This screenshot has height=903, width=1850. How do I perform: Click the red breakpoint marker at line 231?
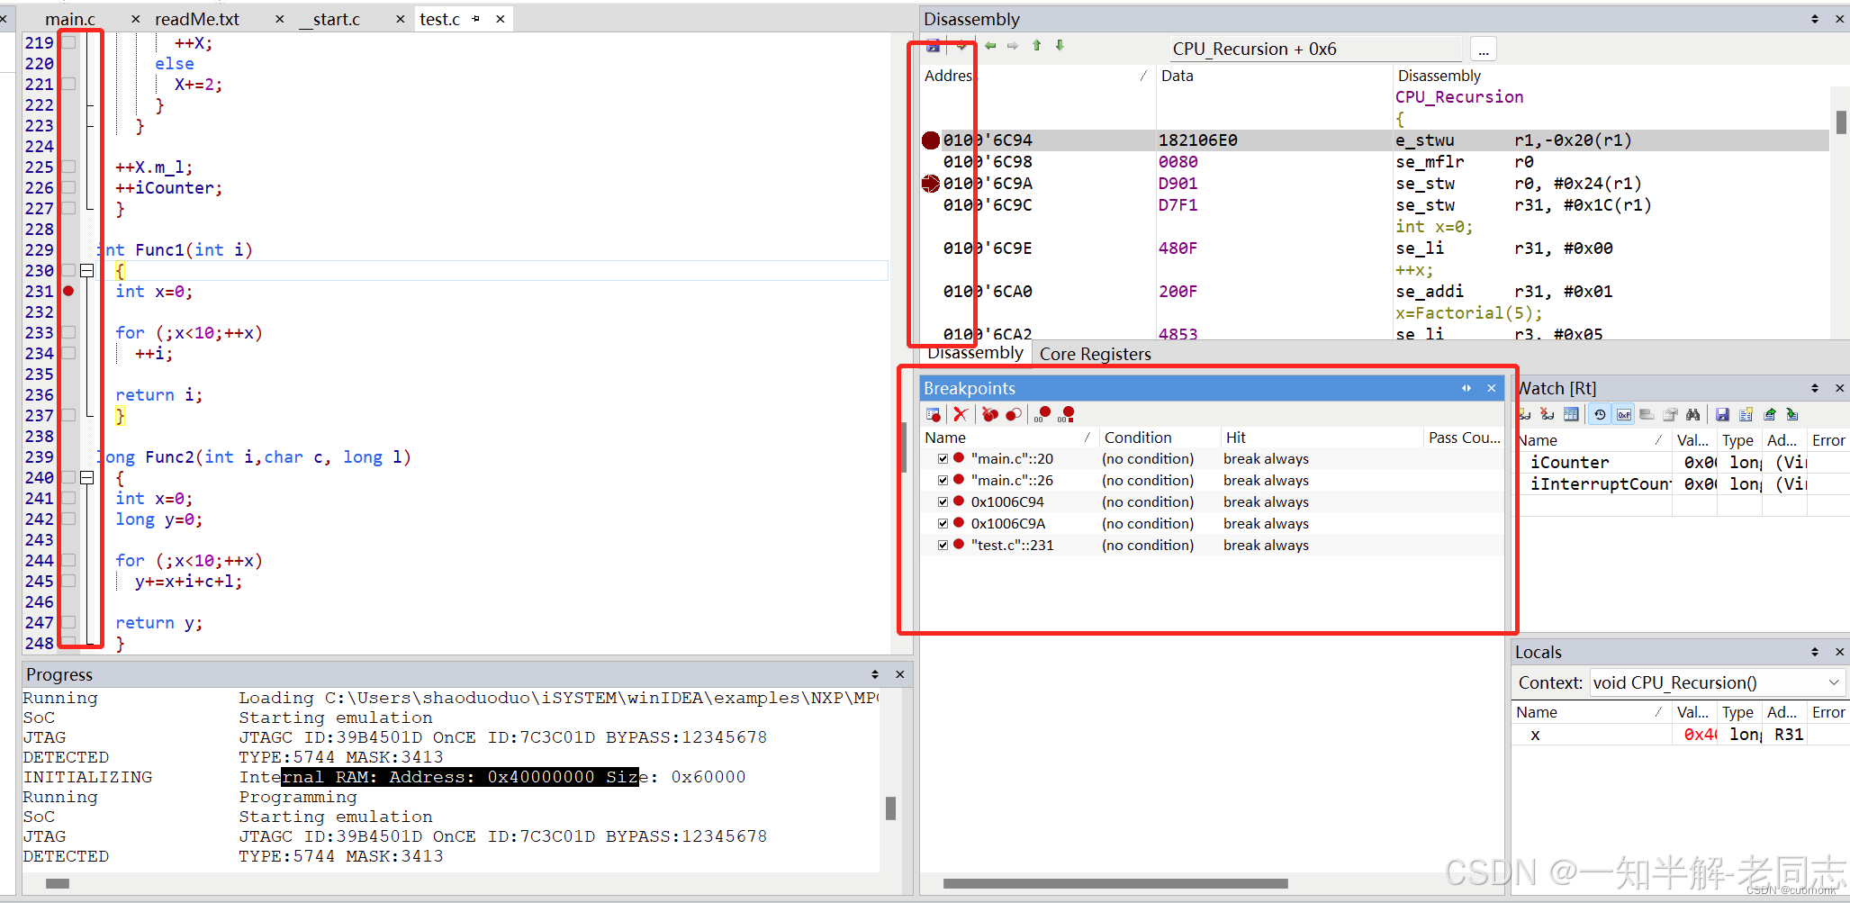[68, 291]
